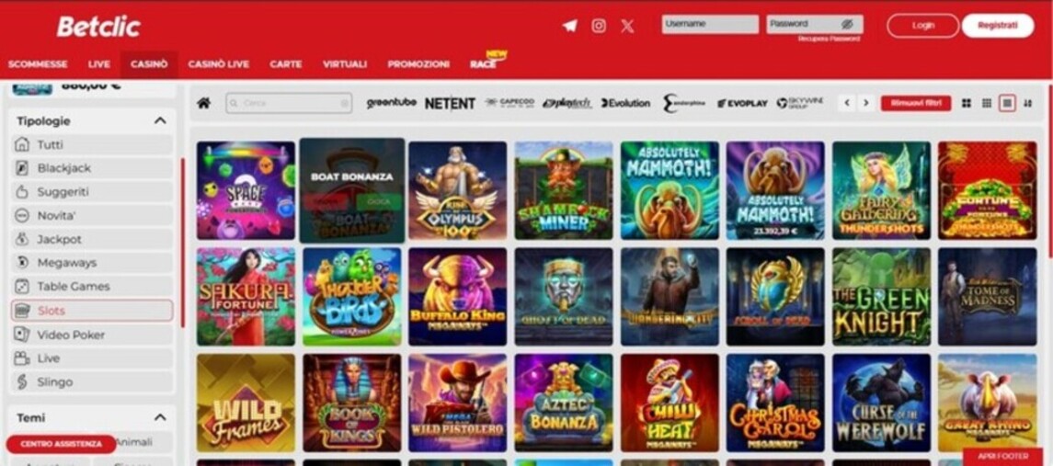
Task: Filter by the NETENT provider logo
Action: pos(450,104)
